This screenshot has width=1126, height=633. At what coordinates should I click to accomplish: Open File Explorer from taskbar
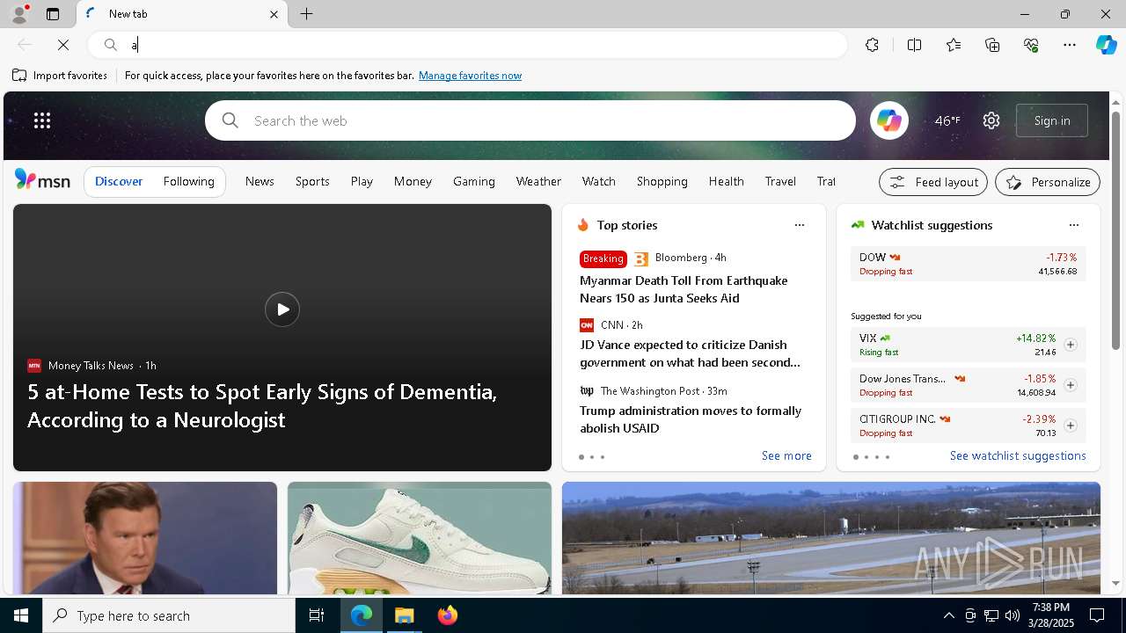(405, 615)
